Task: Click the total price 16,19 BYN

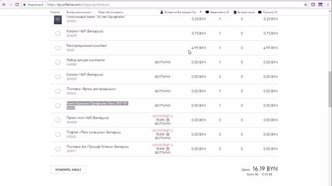Action: (x=265, y=169)
